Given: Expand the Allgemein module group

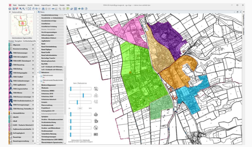Looking at the screenshot, I should (x=33, y=45).
